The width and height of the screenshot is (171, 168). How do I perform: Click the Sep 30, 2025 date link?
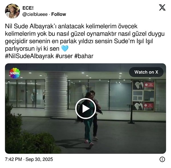(39, 159)
